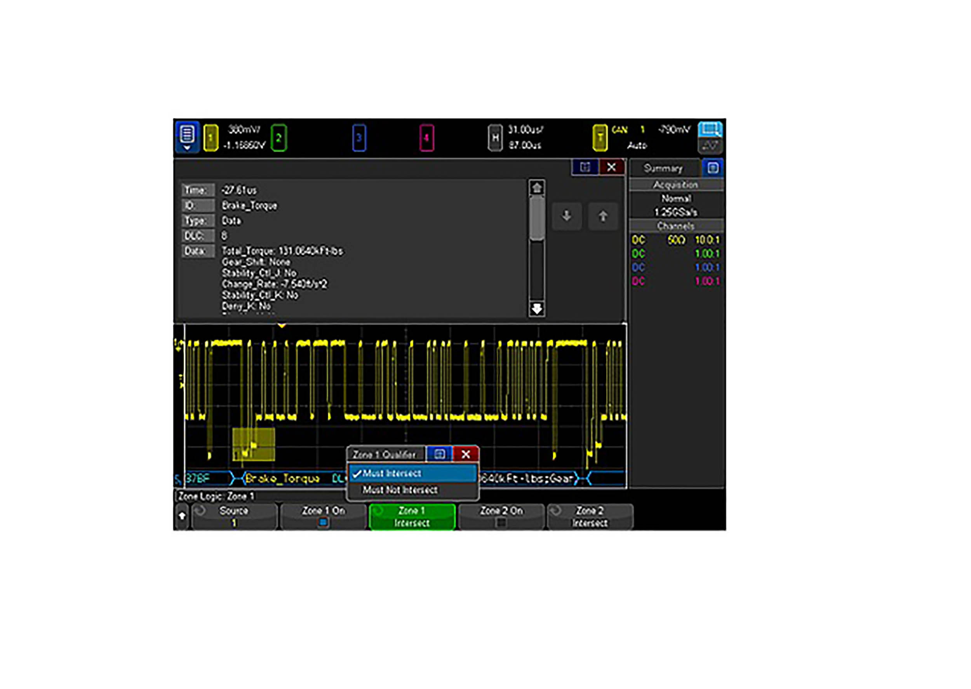The height and width of the screenshot is (689, 971).
Task: Select the pink channel 4 button
Action: (426, 137)
